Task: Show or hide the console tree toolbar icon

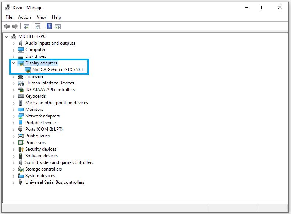Action: pyautogui.click(x=26, y=27)
